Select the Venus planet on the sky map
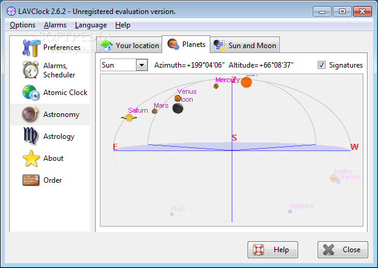 click(x=177, y=98)
